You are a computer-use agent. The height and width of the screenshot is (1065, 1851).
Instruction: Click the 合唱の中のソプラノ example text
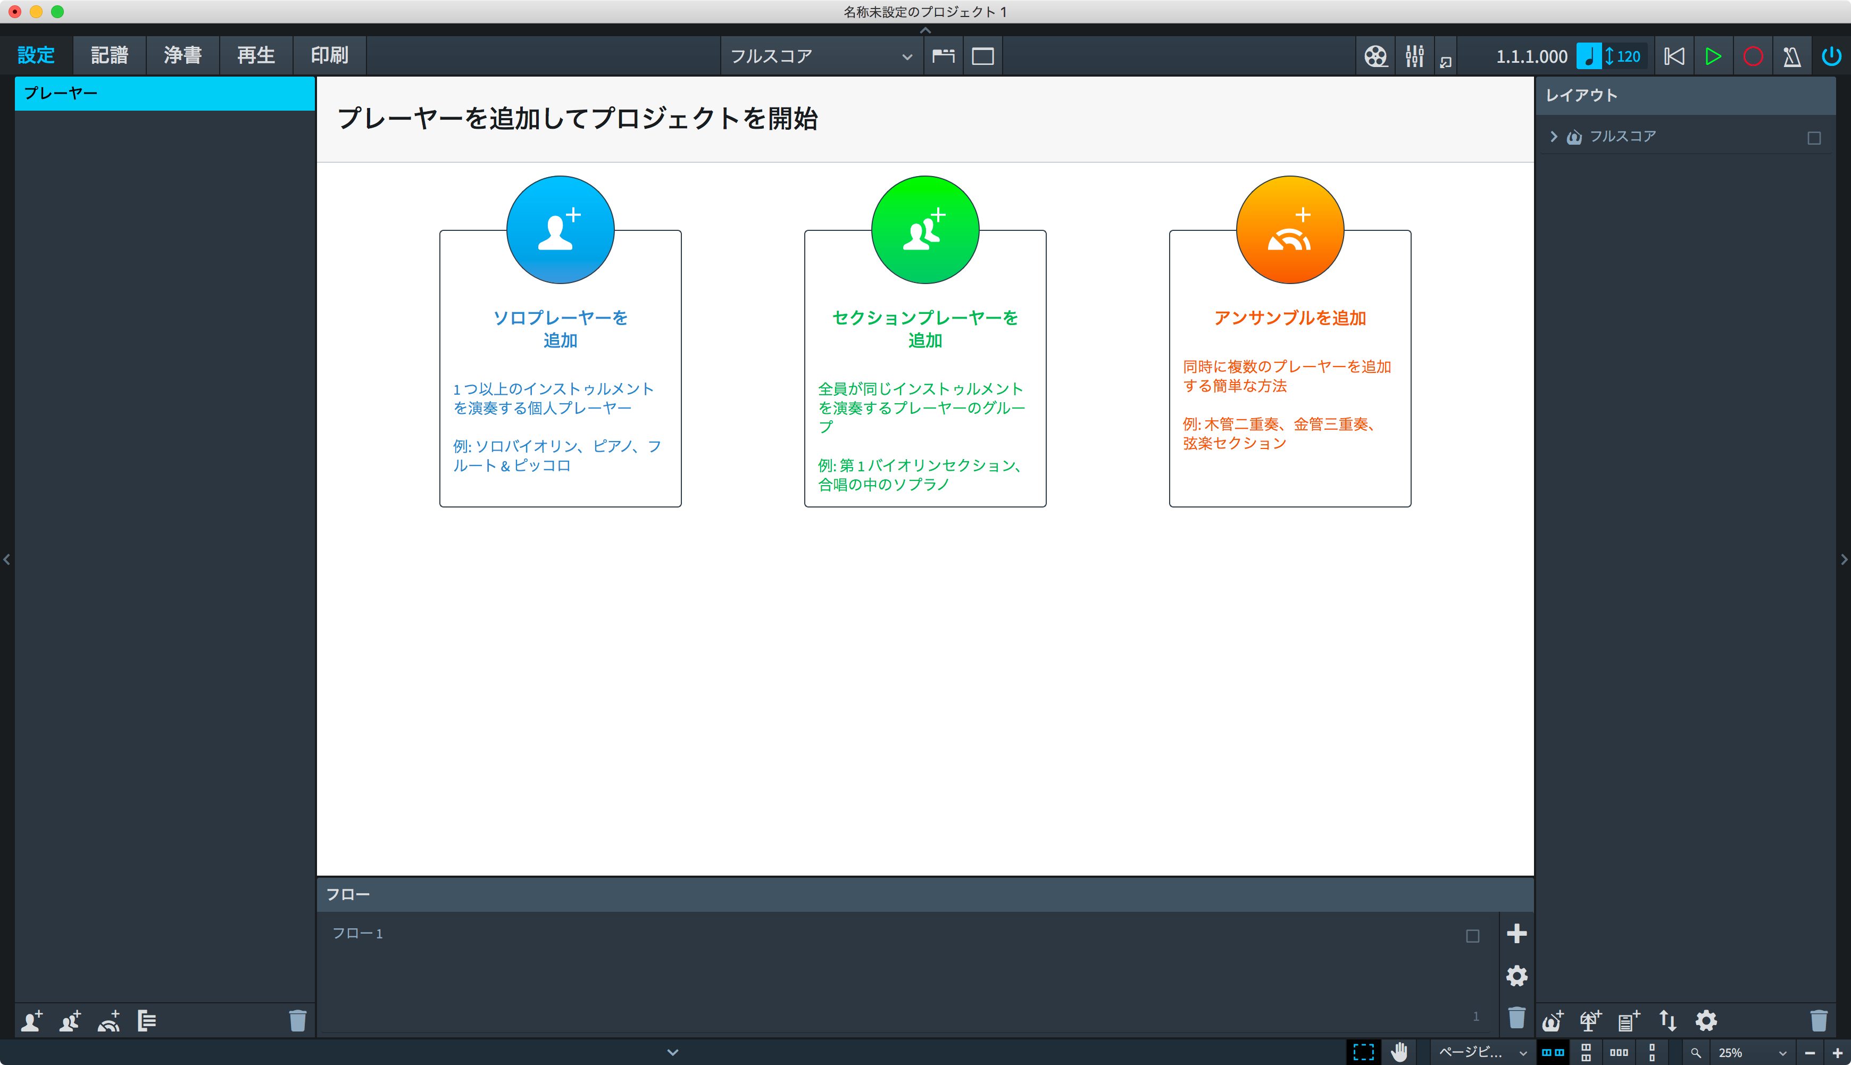883,484
